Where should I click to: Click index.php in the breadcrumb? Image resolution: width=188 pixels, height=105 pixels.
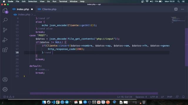point(24,15)
